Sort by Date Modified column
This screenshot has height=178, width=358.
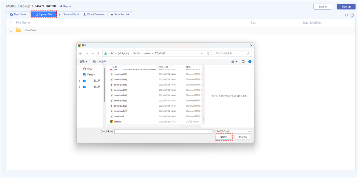312,23
